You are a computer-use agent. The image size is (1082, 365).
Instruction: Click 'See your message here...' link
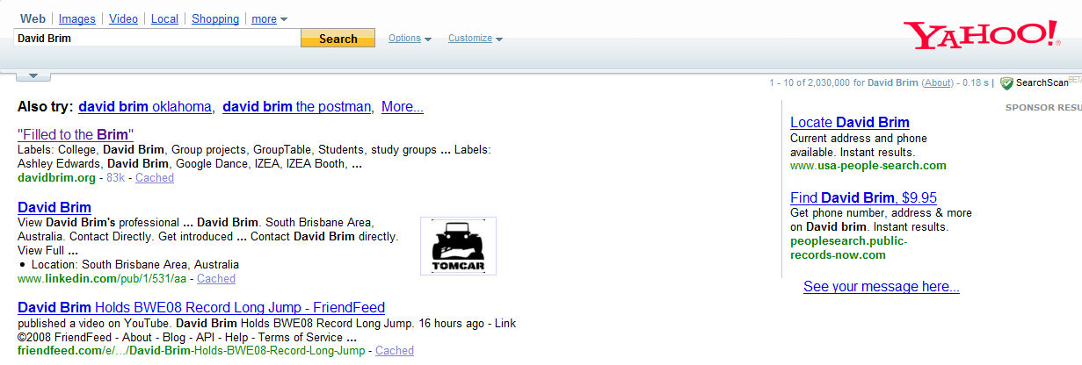point(882,287)
